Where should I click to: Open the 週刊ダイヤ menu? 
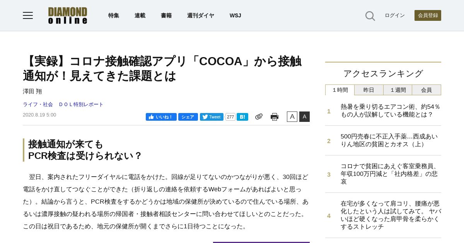pos(201,15)
